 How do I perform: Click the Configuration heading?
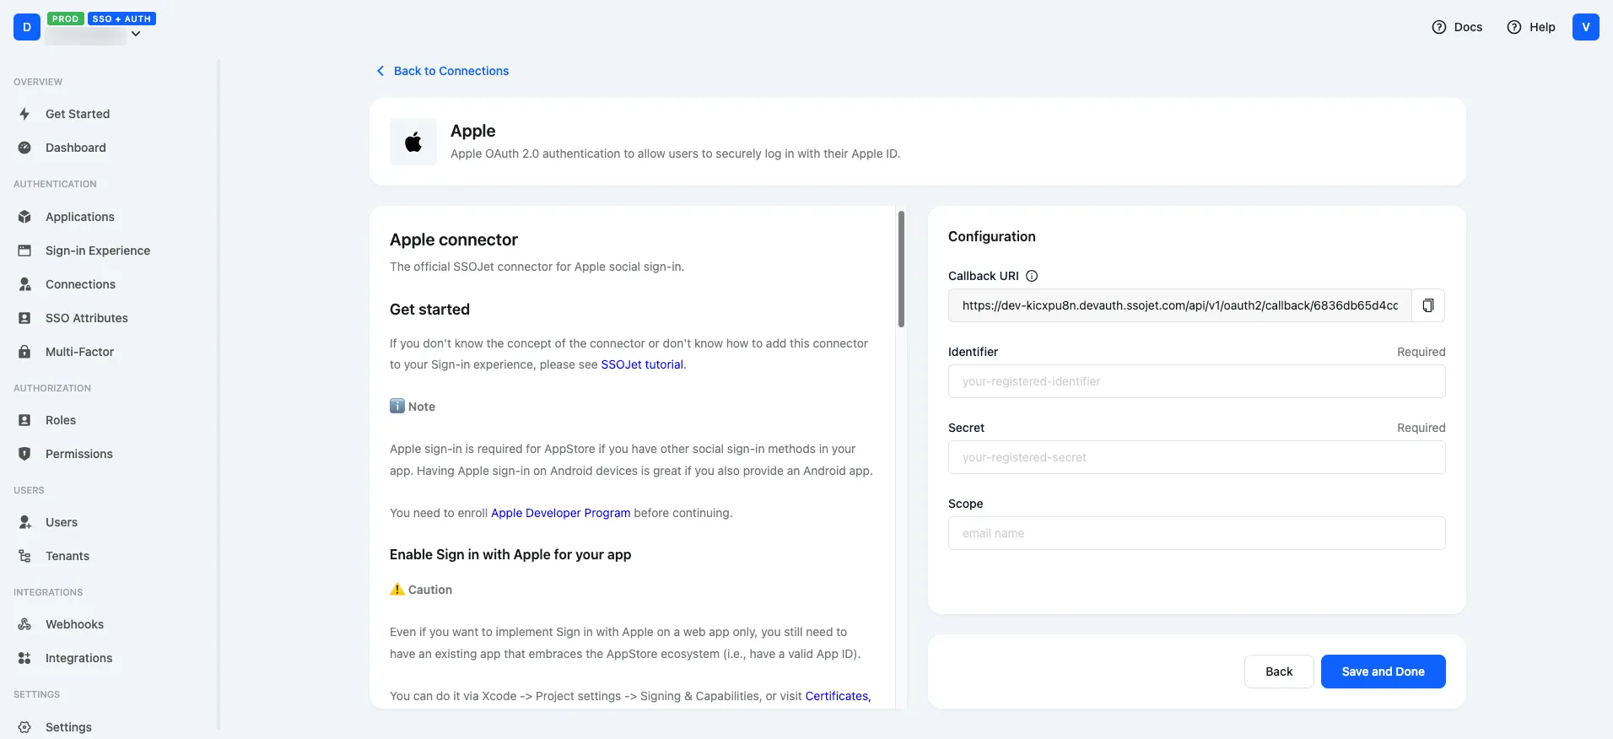(992, 236)
